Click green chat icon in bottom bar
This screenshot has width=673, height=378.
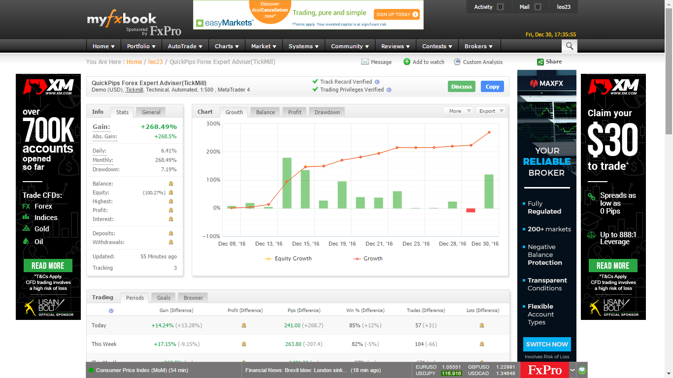(582, 370)
